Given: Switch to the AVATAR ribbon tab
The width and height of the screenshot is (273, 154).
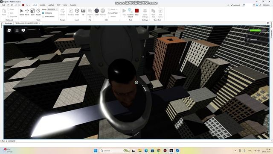Looking at the screenshot, I should point(51,5).
